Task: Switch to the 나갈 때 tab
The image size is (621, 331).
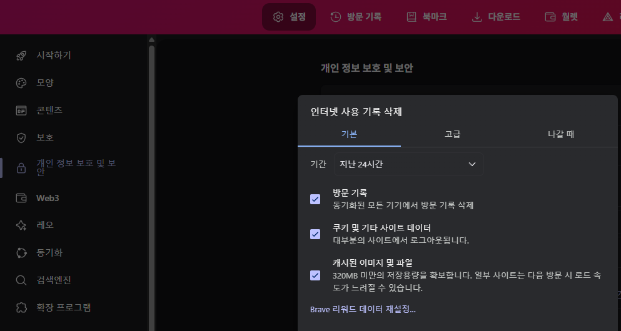Action: point(561,134)
